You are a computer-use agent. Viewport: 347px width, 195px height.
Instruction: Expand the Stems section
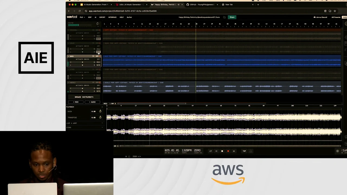102,127
